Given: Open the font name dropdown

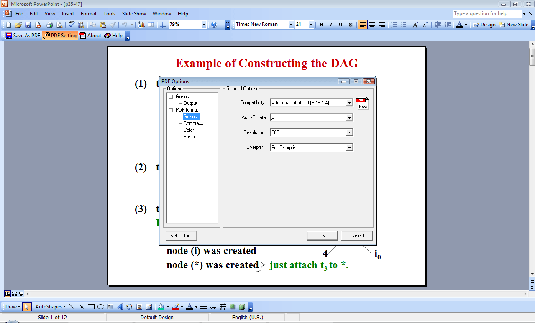Looking at the screenshot, I should tap(291, 25).
